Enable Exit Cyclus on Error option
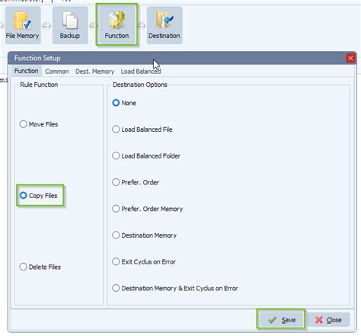361x336 pixels. coord(144,261)
